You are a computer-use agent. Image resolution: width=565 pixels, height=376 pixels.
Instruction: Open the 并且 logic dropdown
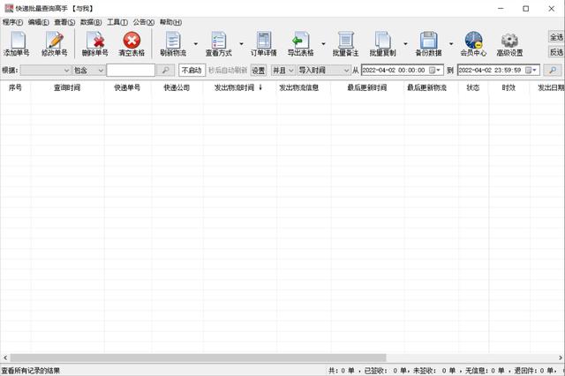(282, 70)
